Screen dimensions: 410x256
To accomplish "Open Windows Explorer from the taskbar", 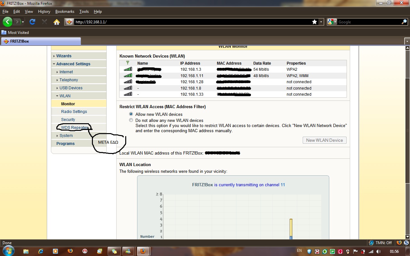I will [x=26, y=251].
